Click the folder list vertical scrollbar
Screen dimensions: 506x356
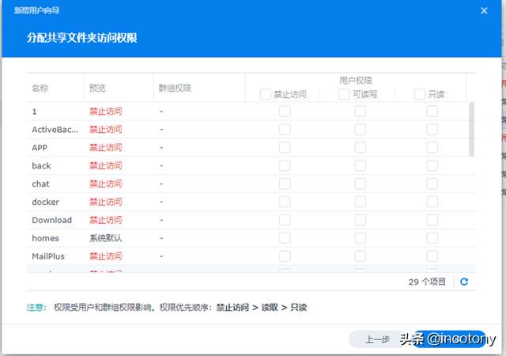pyautogui.click(x=471, y=129)
